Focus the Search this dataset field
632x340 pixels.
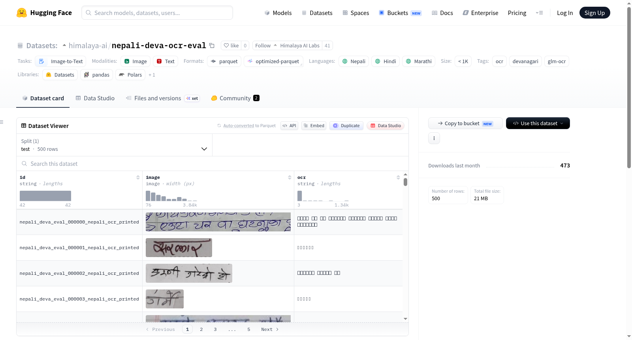click(x=213, y=163)
